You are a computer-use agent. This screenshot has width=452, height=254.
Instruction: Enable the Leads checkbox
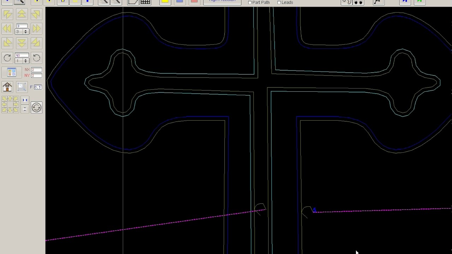(279, 2)
